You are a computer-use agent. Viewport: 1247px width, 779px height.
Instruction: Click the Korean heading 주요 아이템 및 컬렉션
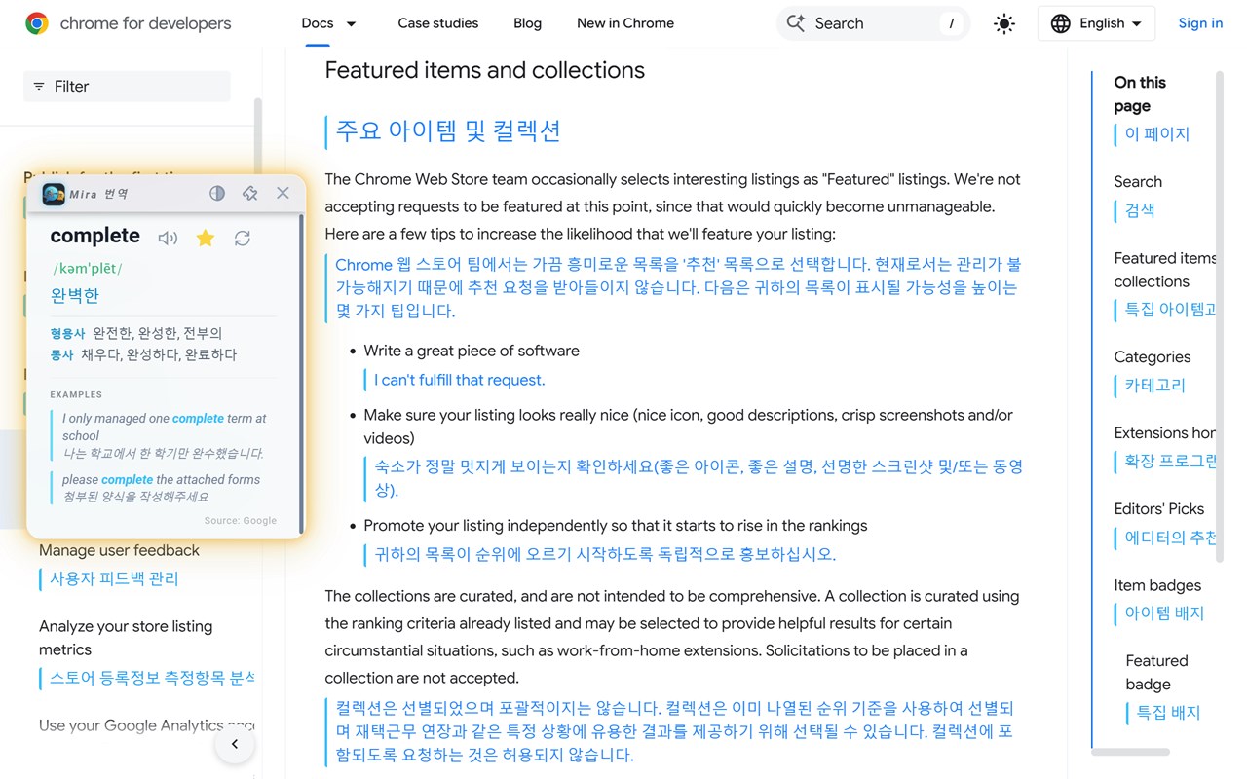coord(448,131)
